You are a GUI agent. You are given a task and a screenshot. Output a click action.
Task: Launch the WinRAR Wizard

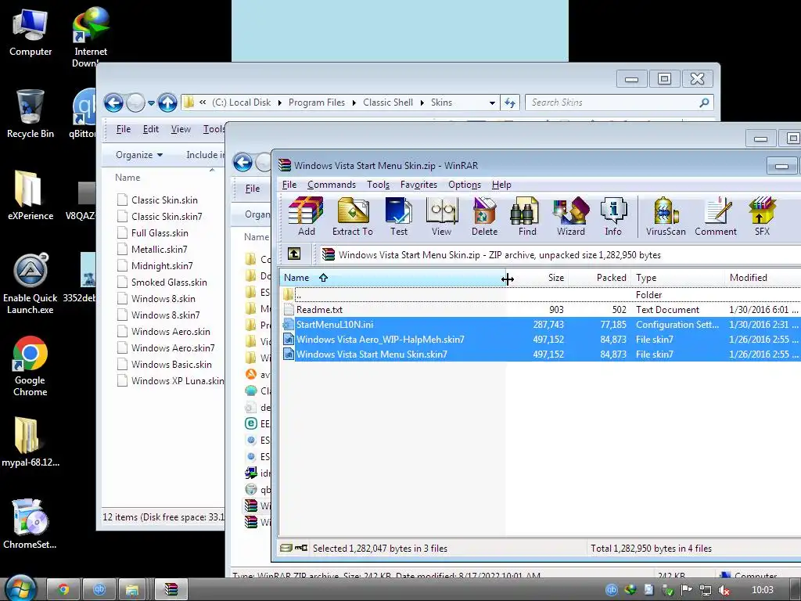[x=570, y=216]
